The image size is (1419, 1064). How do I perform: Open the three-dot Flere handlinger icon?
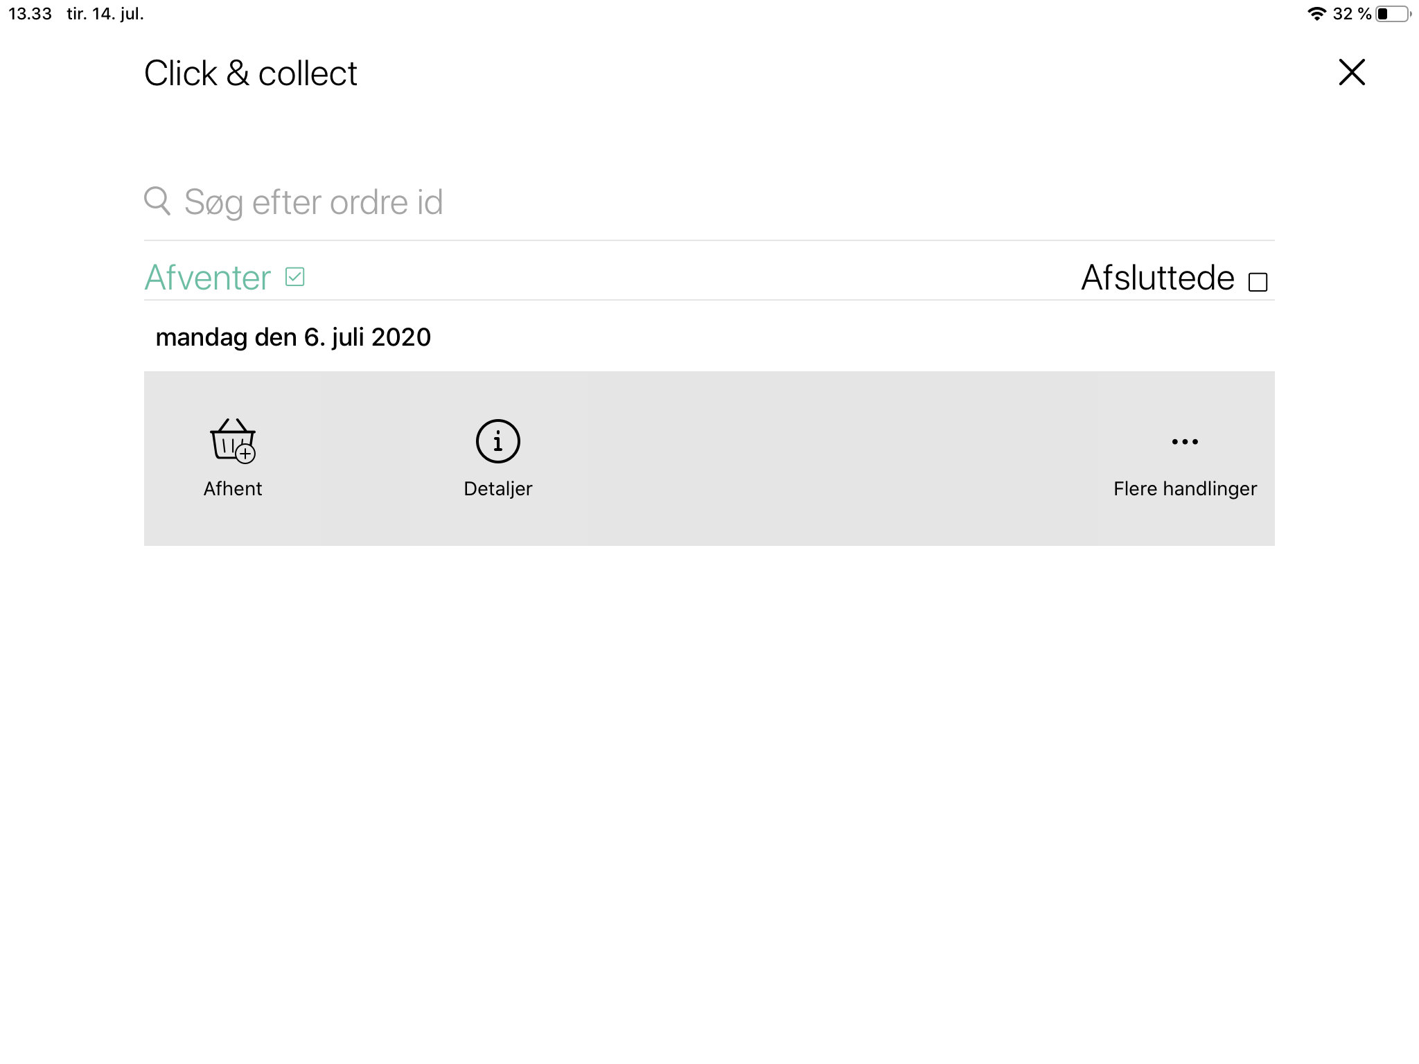coord(1185,441)
